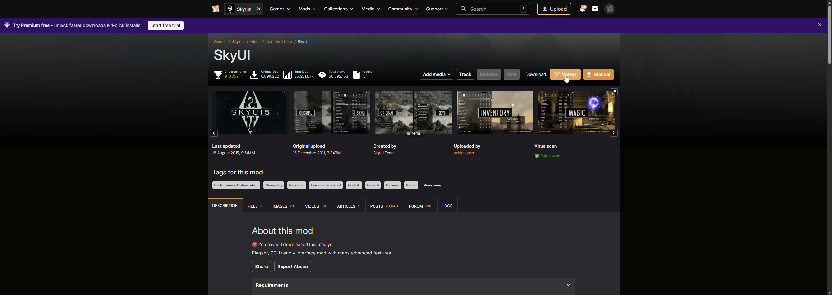
Task: Click the Manual download button
Action: tap(598, 74)
